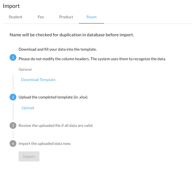Switch to the Student tab

pos(15,17)
